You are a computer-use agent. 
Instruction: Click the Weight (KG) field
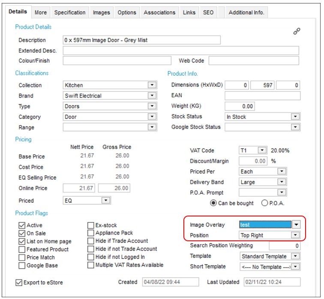coord(240,106)
